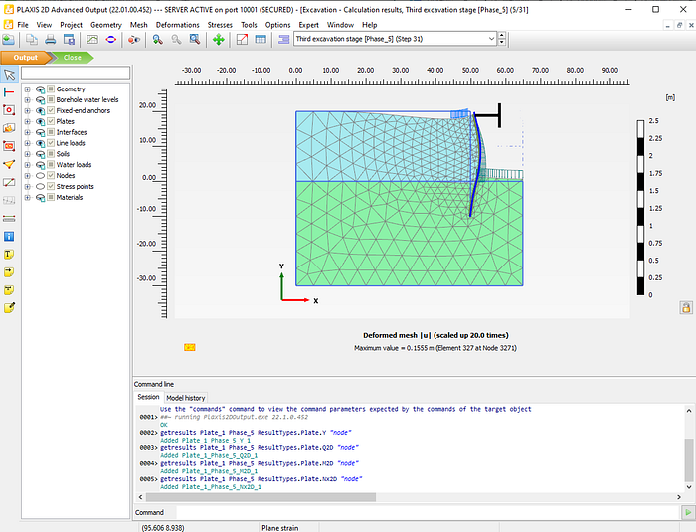Image resolution: width=696 pixels, height=532 pixels.
Task: Expand the Fixed-end anchors node
Action: pyautogui.click(x=28, y=110)
